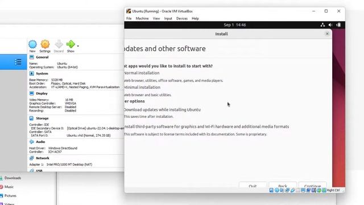The width and height of the screenshot is (364, 205).
Task: Click Ubuntu top bar network icon
Action: (322, 25)
